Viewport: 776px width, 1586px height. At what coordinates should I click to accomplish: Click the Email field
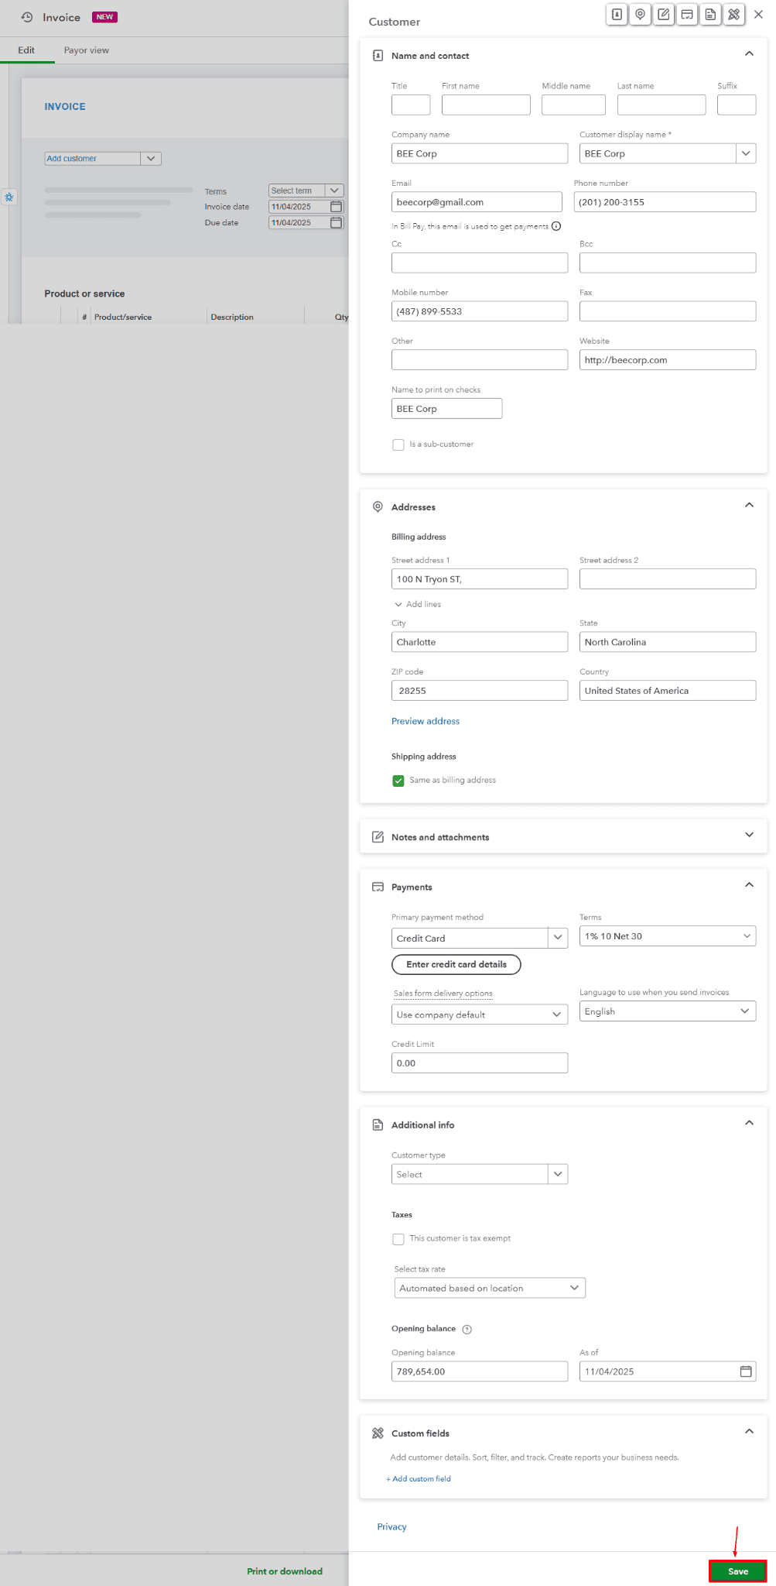[477, 202]
